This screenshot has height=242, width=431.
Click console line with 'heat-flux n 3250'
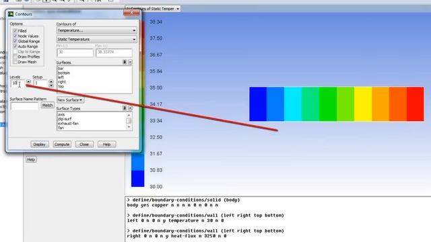(x=176, y=236)
